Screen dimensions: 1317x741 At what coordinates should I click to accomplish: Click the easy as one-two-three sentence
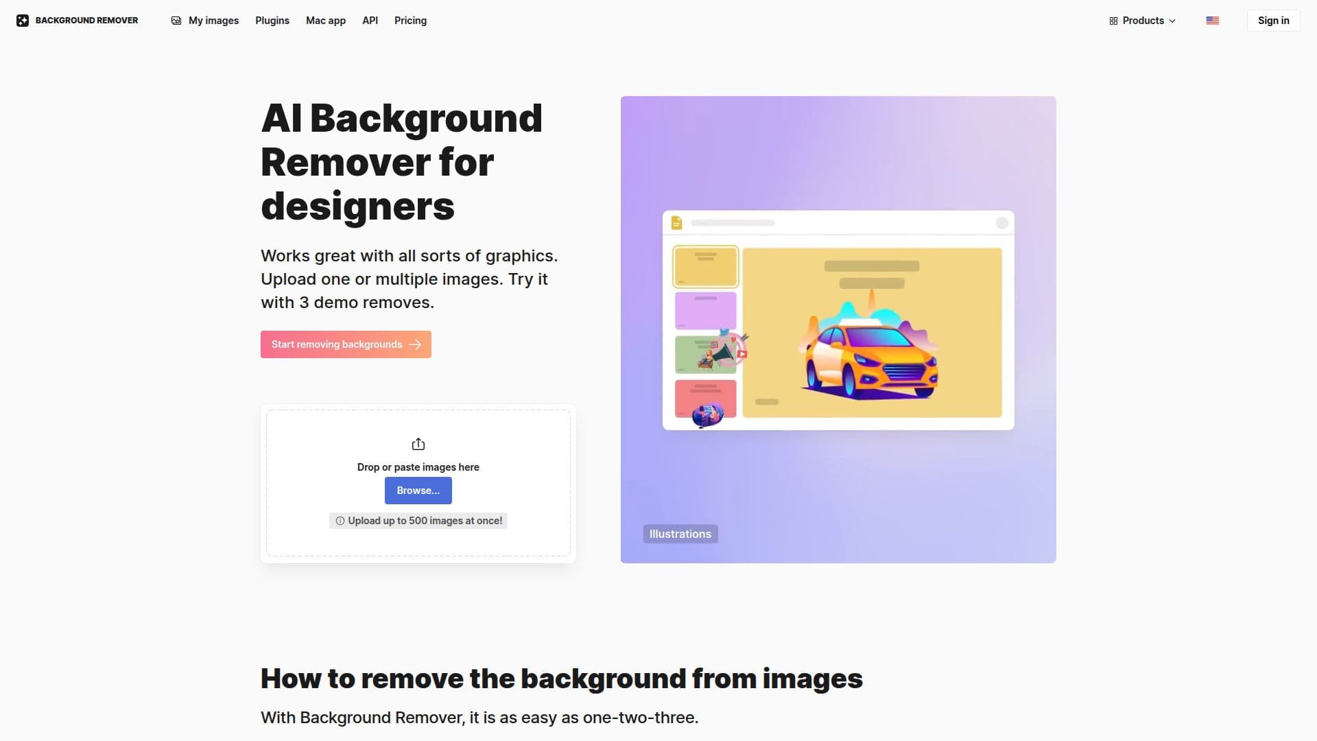point(479,718)
